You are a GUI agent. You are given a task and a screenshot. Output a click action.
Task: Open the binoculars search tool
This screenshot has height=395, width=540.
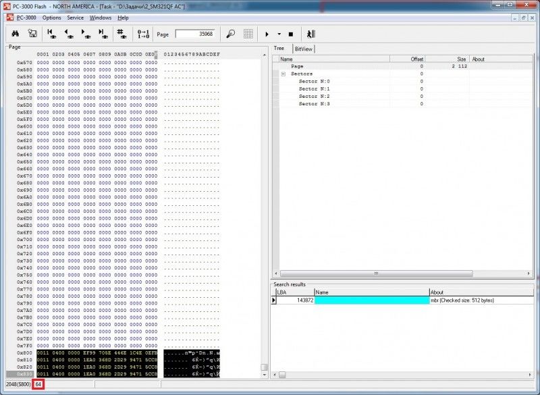coord(15,33)
